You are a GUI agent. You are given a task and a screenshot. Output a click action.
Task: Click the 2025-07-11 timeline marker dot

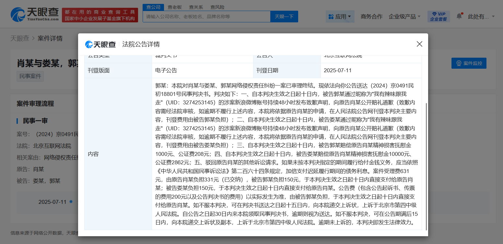71,202
